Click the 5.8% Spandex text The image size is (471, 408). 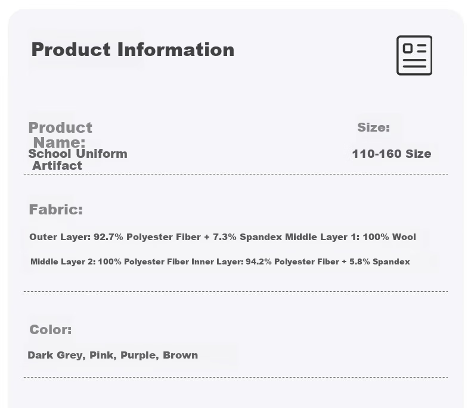pyautogui.click(x=380, y=261)
